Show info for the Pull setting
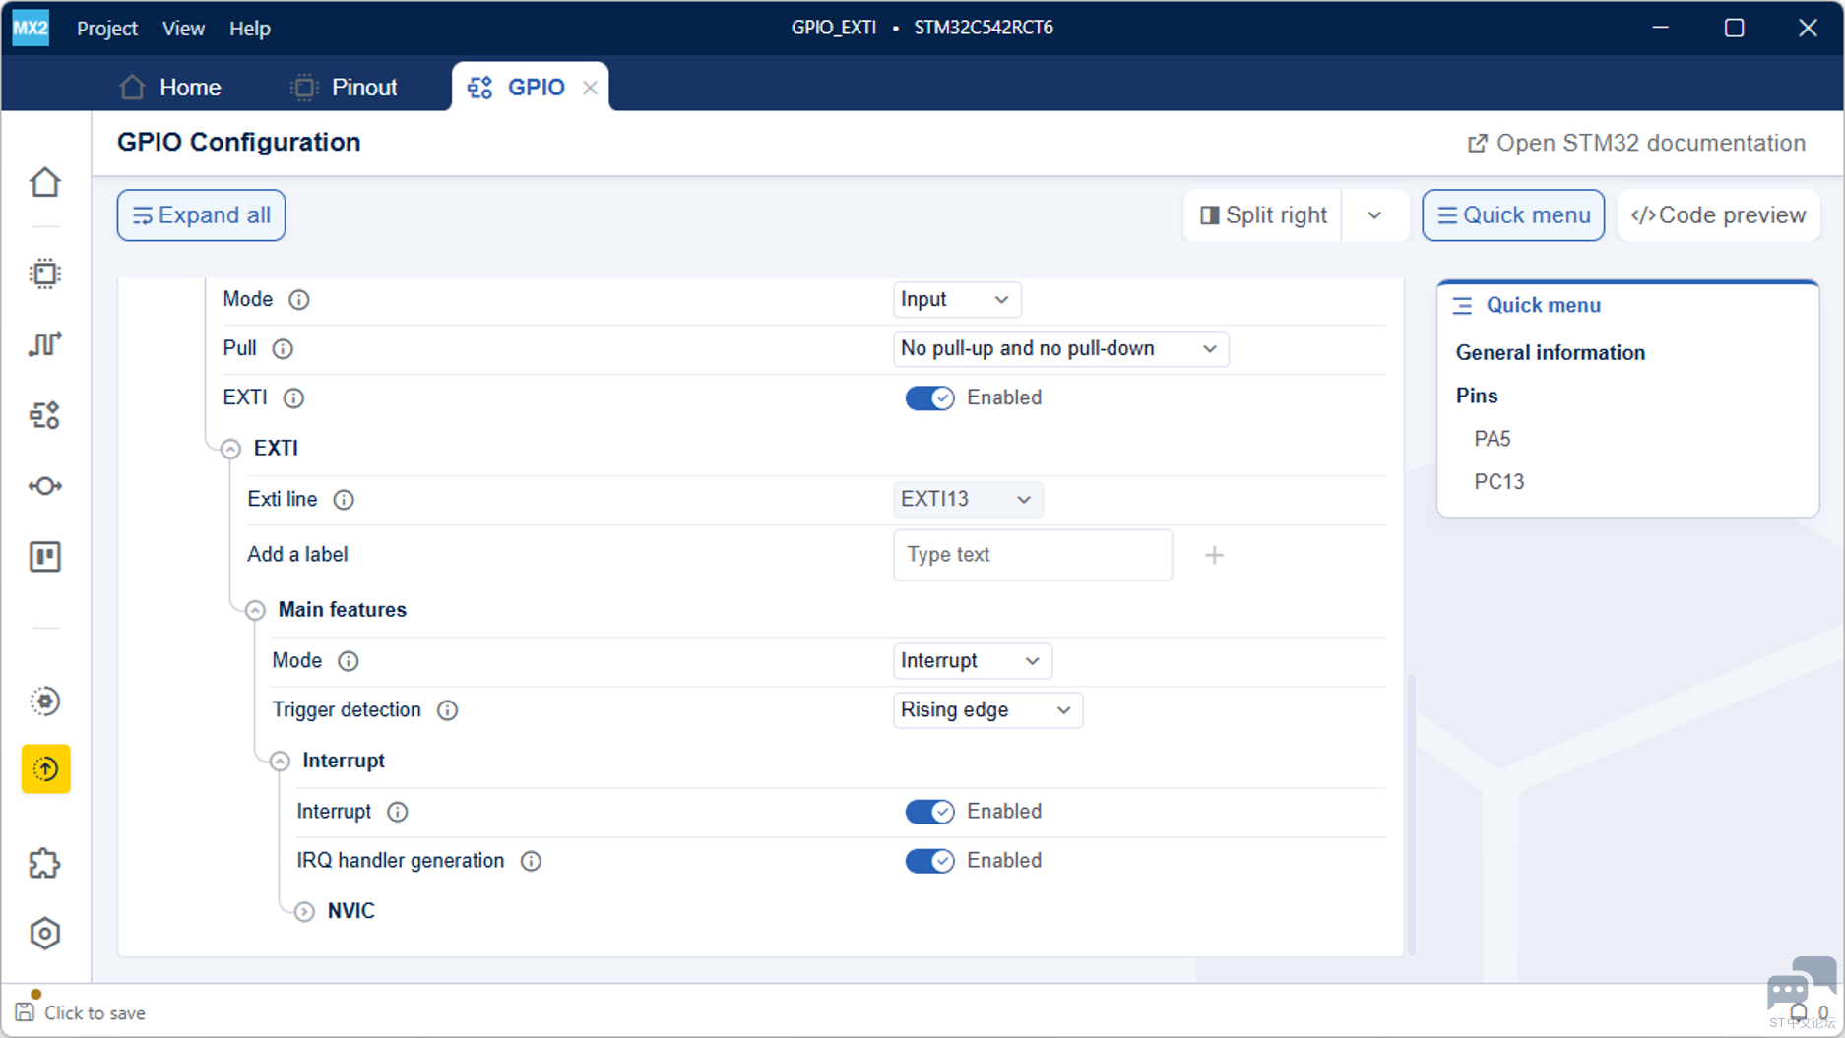The height and width of the screenshot is (1038, 1845). pyautogui.click(x=283, y=349)
